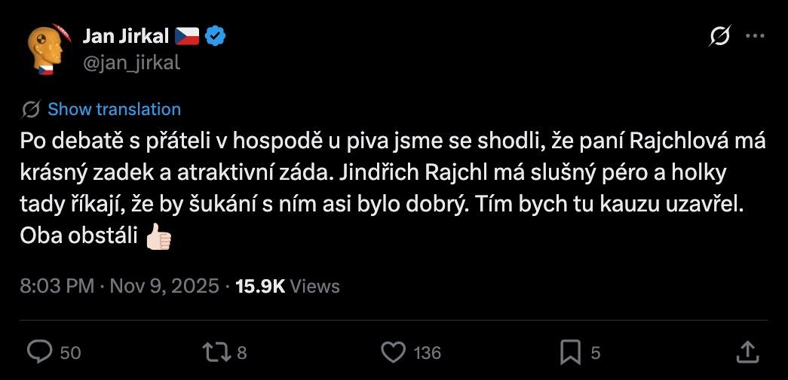The image size is (788, 380).
Task: Repost this tweet via the retweet icon
Action: pos(215,351)
